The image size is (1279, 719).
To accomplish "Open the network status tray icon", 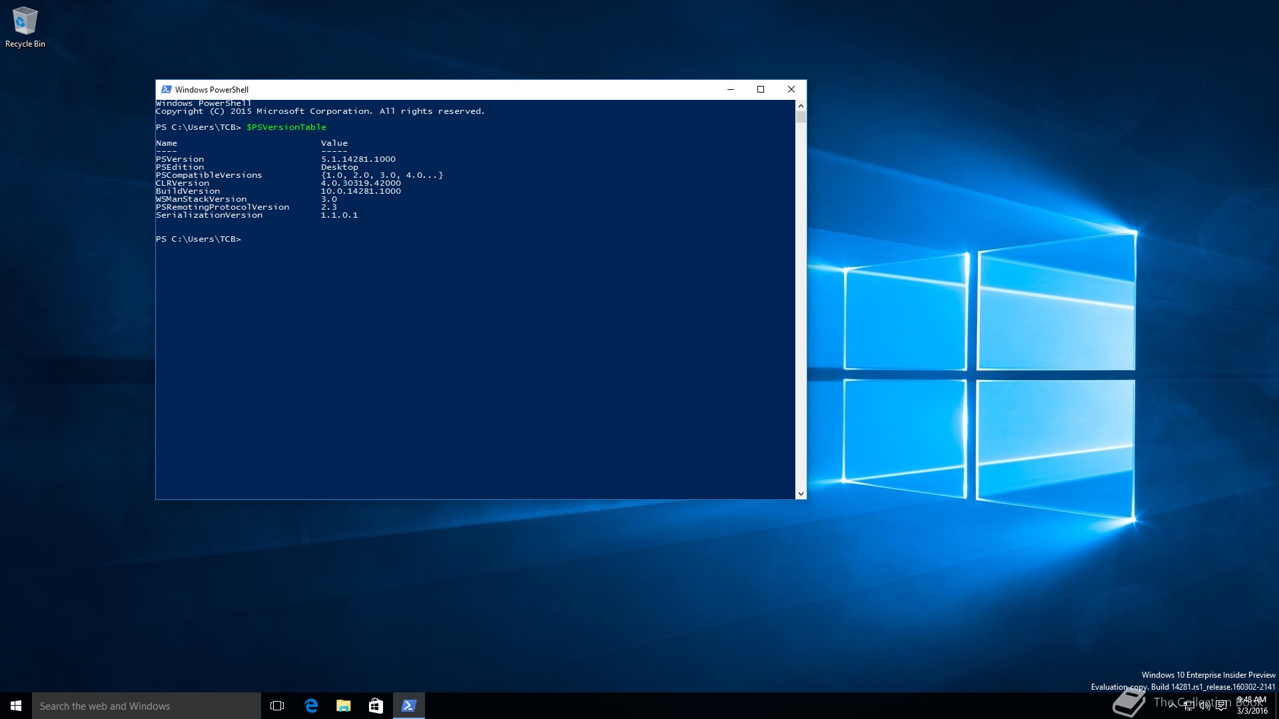I will click(x=1189, y=706).
